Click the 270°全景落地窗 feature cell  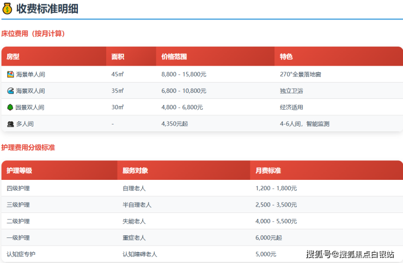point(304,74)
